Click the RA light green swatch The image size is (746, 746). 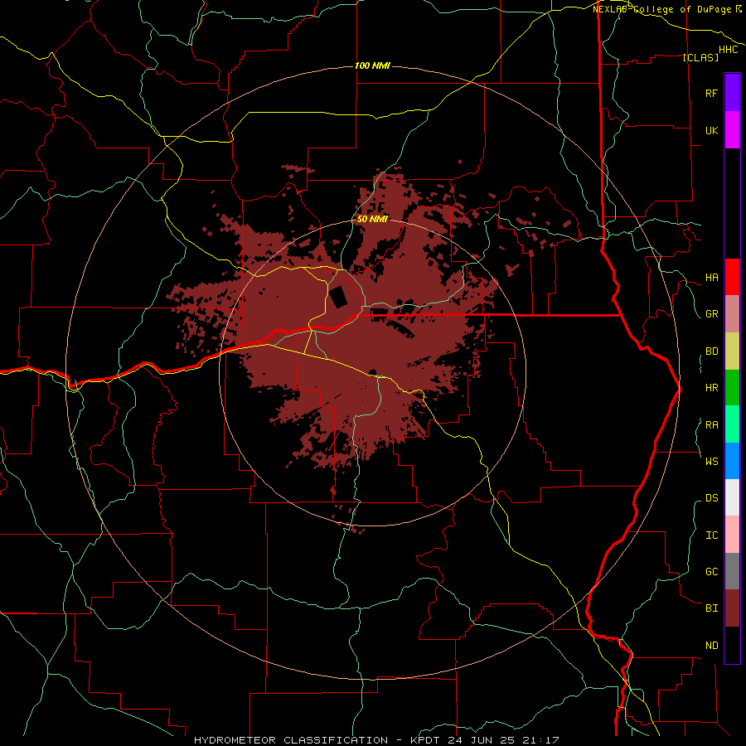click(732, 424)
